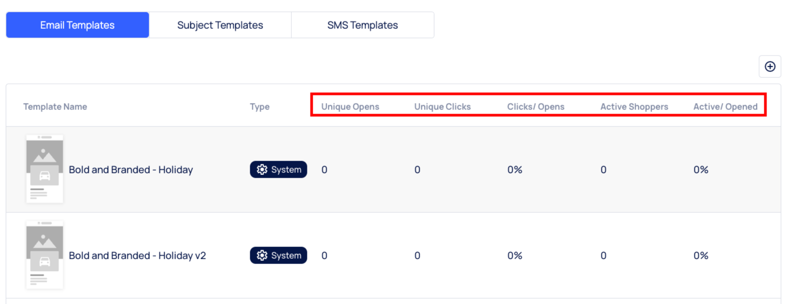Click gear icon on Holiday System badge
Image resolution: width=790 pixels, height=304 pixels.
coord(262,170)
